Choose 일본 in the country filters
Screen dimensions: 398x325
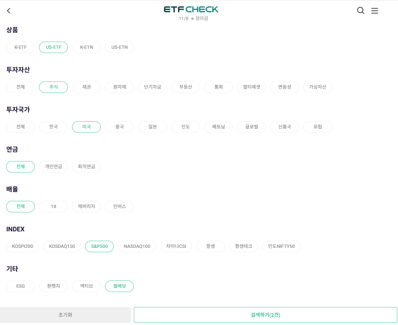152,127
